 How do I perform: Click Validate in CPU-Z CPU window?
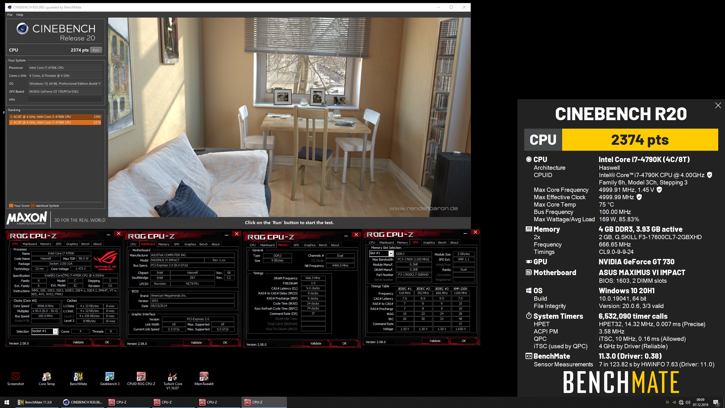[x=78, y=342]
